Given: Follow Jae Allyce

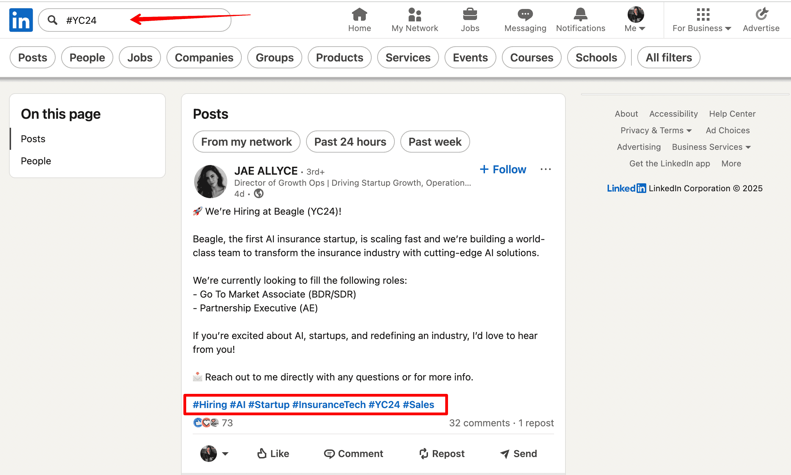Looking at the screenshot, I should click(x=503, y=169).
